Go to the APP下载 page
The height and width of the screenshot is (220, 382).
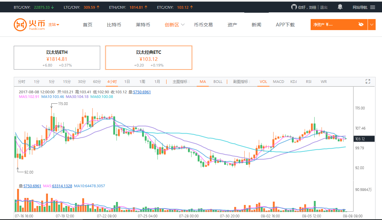[285, 25]
